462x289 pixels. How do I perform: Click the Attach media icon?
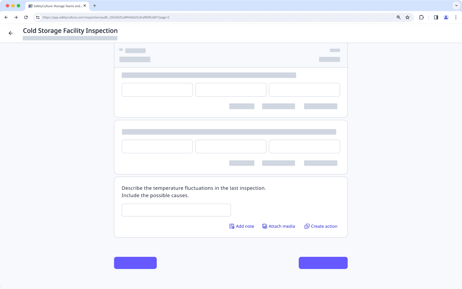pos(264,226)
